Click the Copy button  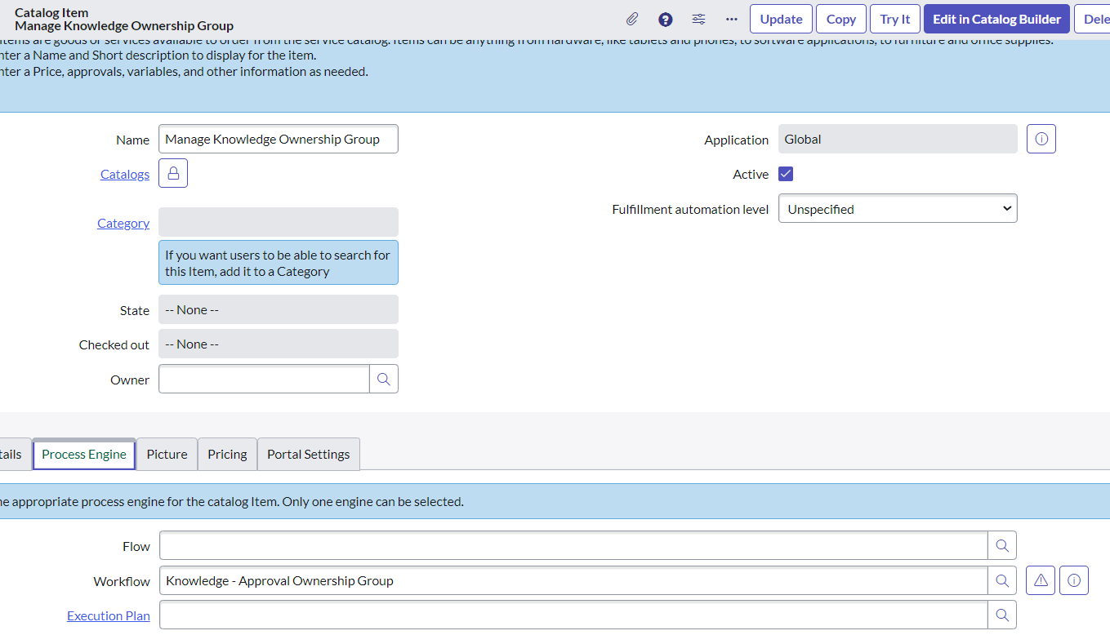pyautogui.click(x=841, y=19)
